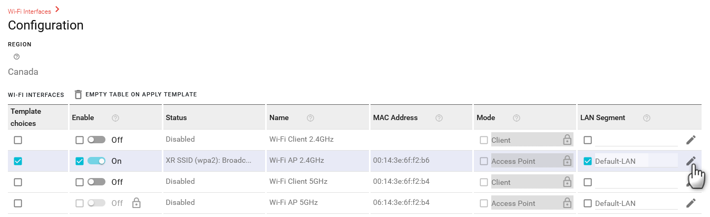Switch on the Wi-Fi Client 5GHz enable toggle

click(96, 182)
